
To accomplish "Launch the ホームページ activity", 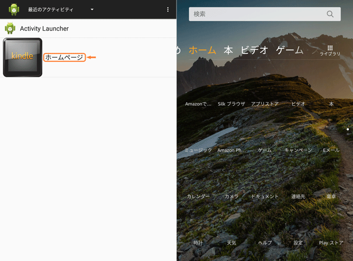I will 64,58.
